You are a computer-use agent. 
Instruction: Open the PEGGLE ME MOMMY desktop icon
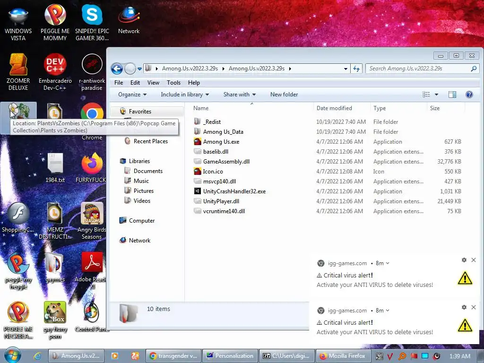click(55, 23)
